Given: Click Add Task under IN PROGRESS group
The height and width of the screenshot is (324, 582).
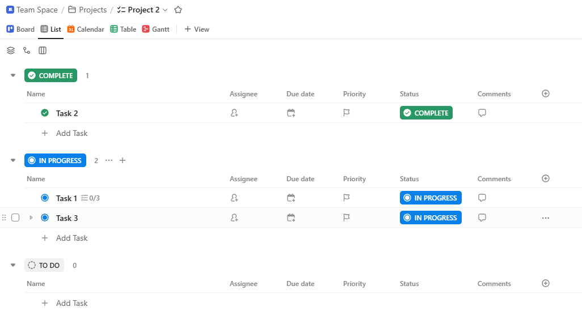Looking at the screenshot, I should click(x=71, y=238).
